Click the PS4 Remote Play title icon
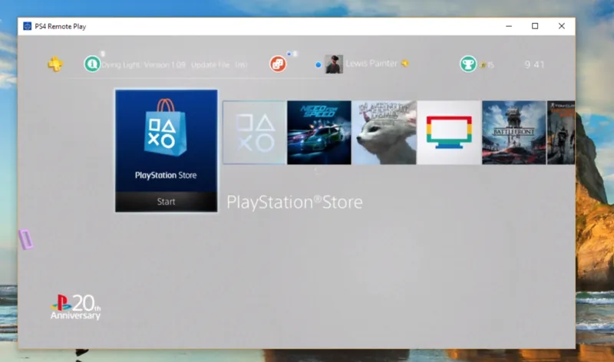Viewport: 614px width, 362px height. (27, 26)
